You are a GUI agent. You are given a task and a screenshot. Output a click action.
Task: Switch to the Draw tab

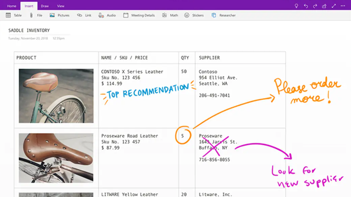coord(45,6)
